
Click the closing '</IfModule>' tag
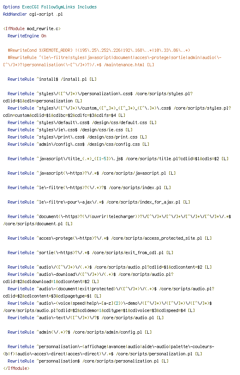16,368
